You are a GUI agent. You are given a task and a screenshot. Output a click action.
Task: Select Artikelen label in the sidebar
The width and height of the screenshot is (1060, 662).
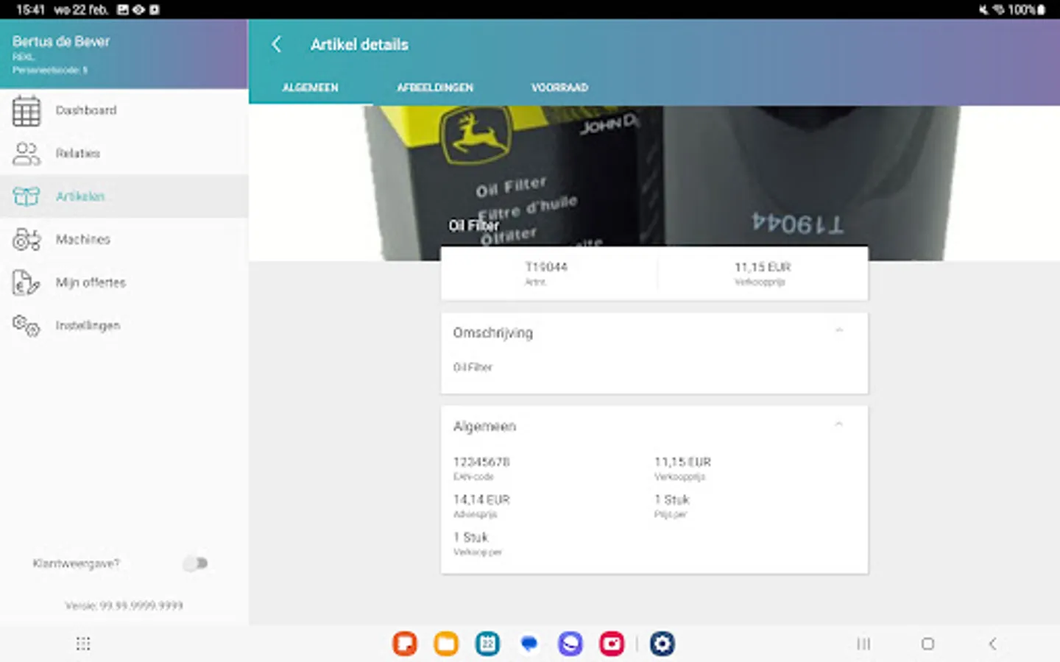tap(80, 196)
